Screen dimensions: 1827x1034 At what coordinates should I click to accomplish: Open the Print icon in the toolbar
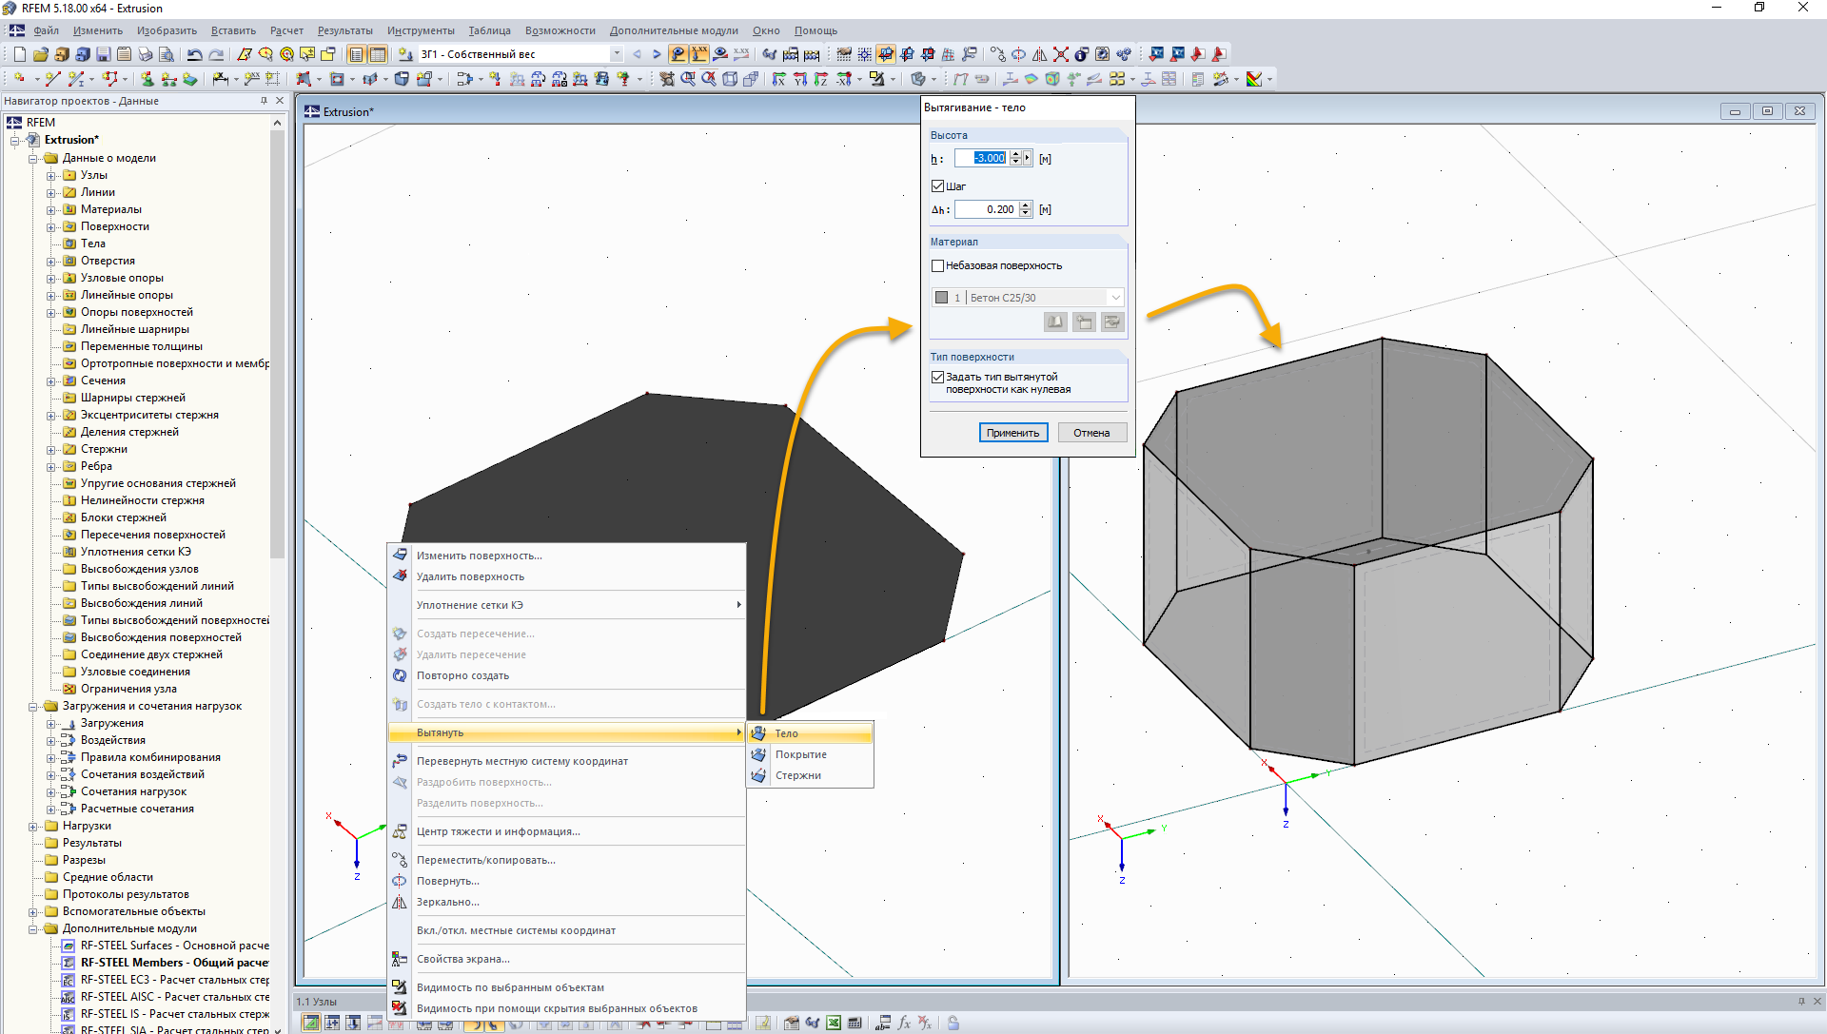coord(146,54)
